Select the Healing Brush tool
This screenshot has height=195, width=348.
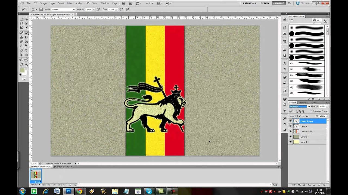point(21,33)
